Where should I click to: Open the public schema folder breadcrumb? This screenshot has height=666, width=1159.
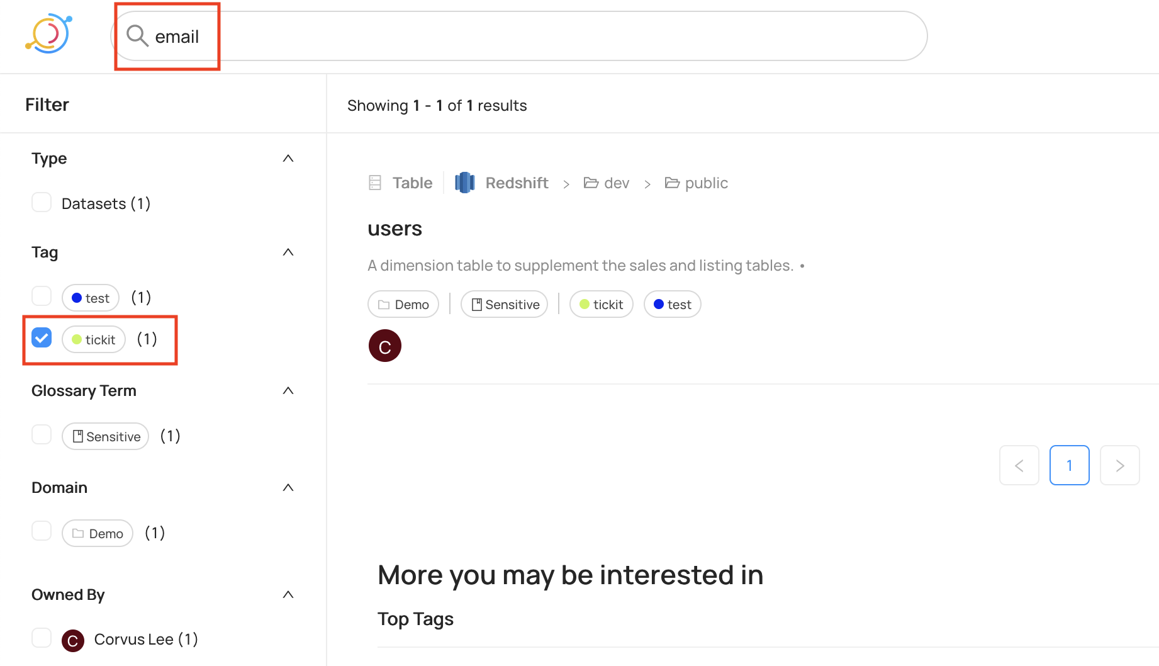coord(696,183)
